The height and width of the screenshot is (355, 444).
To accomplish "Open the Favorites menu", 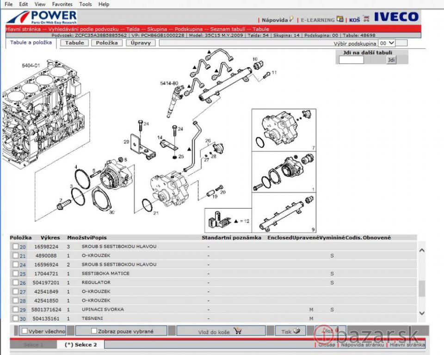I will [x=62, y=4].
